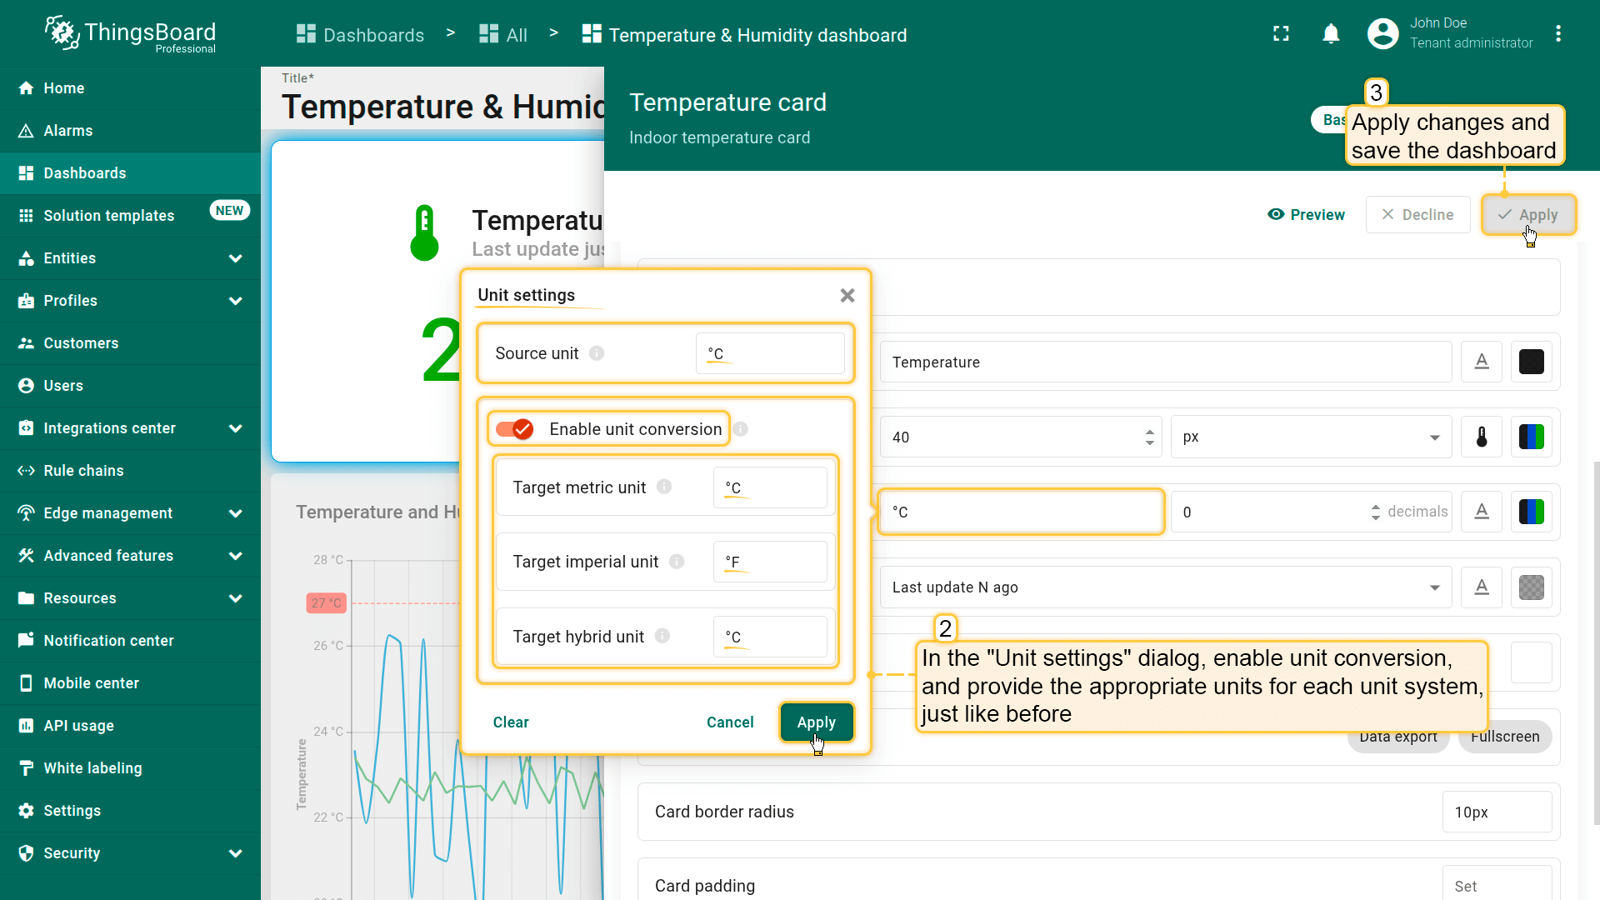
Task: Go to Solution templates menu item
Action: [108, 216]
